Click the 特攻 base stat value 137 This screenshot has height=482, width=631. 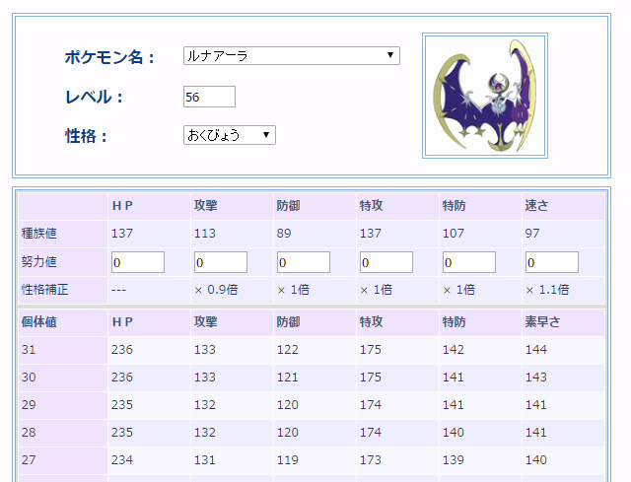[371, 234]
